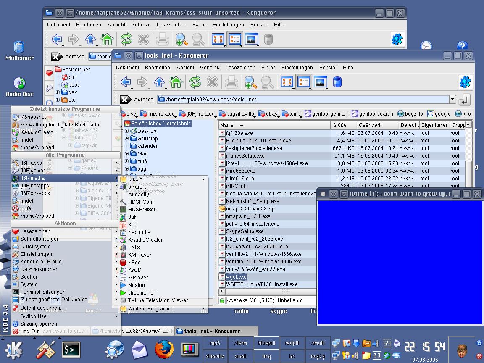Click the Print icon in tools_inet toolbar
Screen dimensions: 484x363
pos(231,82)
